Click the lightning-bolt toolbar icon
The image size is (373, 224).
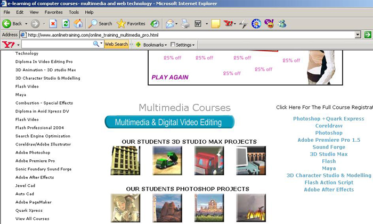244,24
